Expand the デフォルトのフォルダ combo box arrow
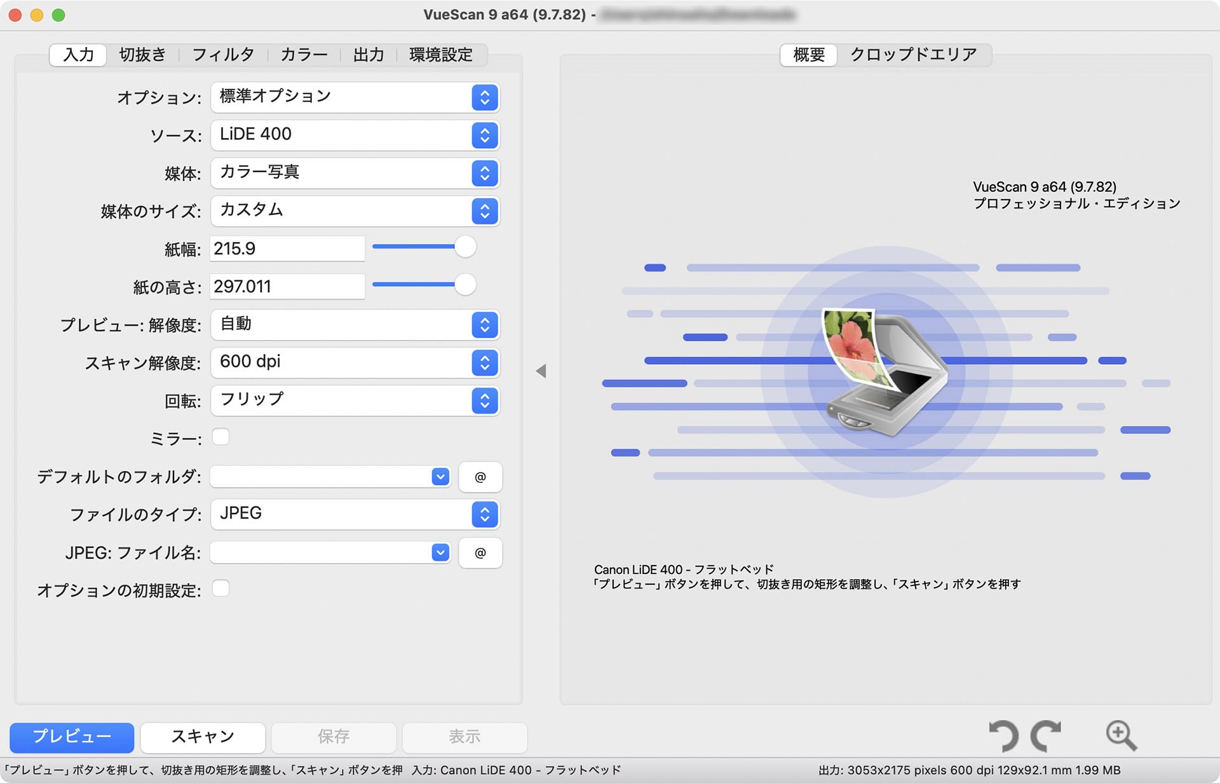The height and width of the screenshot is (783, 1220). click(x=439, y=477)
